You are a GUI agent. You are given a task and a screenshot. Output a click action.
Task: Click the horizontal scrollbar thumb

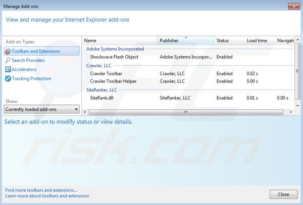[x=186, y=112]
